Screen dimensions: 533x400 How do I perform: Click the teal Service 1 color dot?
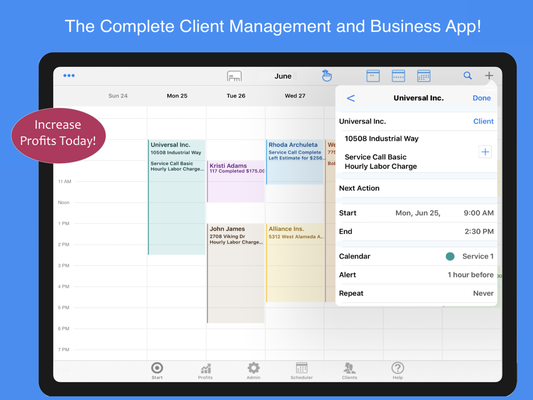tap(450, 257)
